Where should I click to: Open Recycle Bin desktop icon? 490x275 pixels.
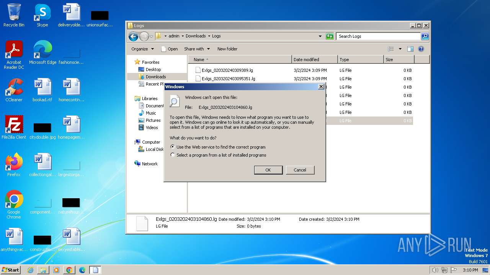tap(14, 15)
